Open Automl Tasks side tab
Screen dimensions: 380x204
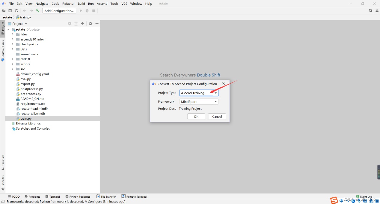click(3, 50)
